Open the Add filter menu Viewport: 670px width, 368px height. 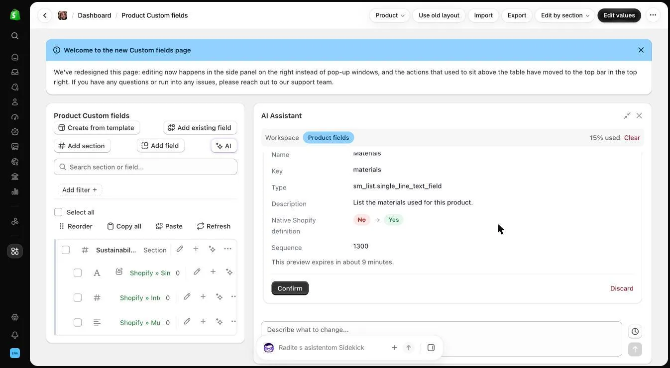[x=80, y=190]
